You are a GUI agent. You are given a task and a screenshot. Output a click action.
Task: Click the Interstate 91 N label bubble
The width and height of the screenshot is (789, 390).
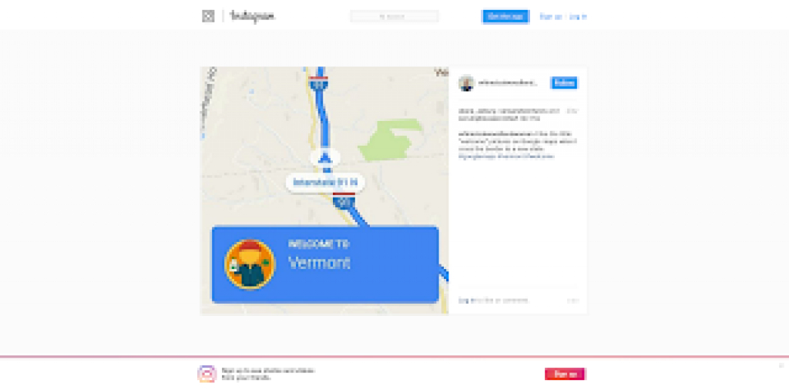326,182
